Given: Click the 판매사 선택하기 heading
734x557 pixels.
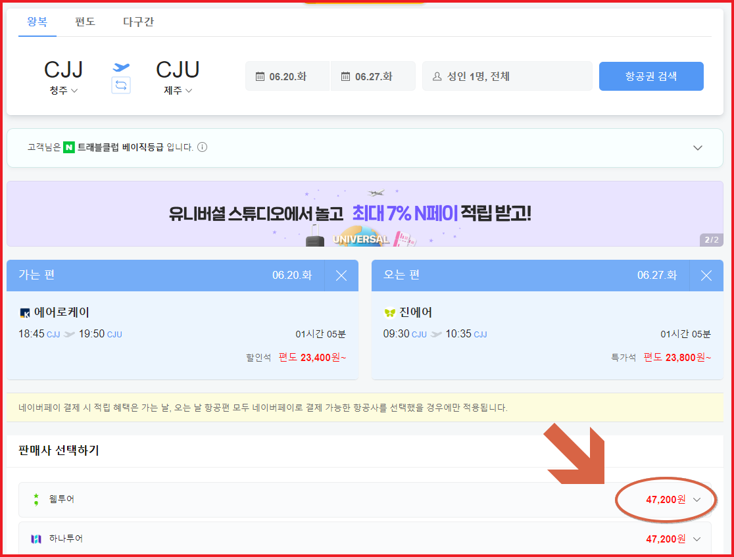Looking at the screenshot, I should 59,450.
